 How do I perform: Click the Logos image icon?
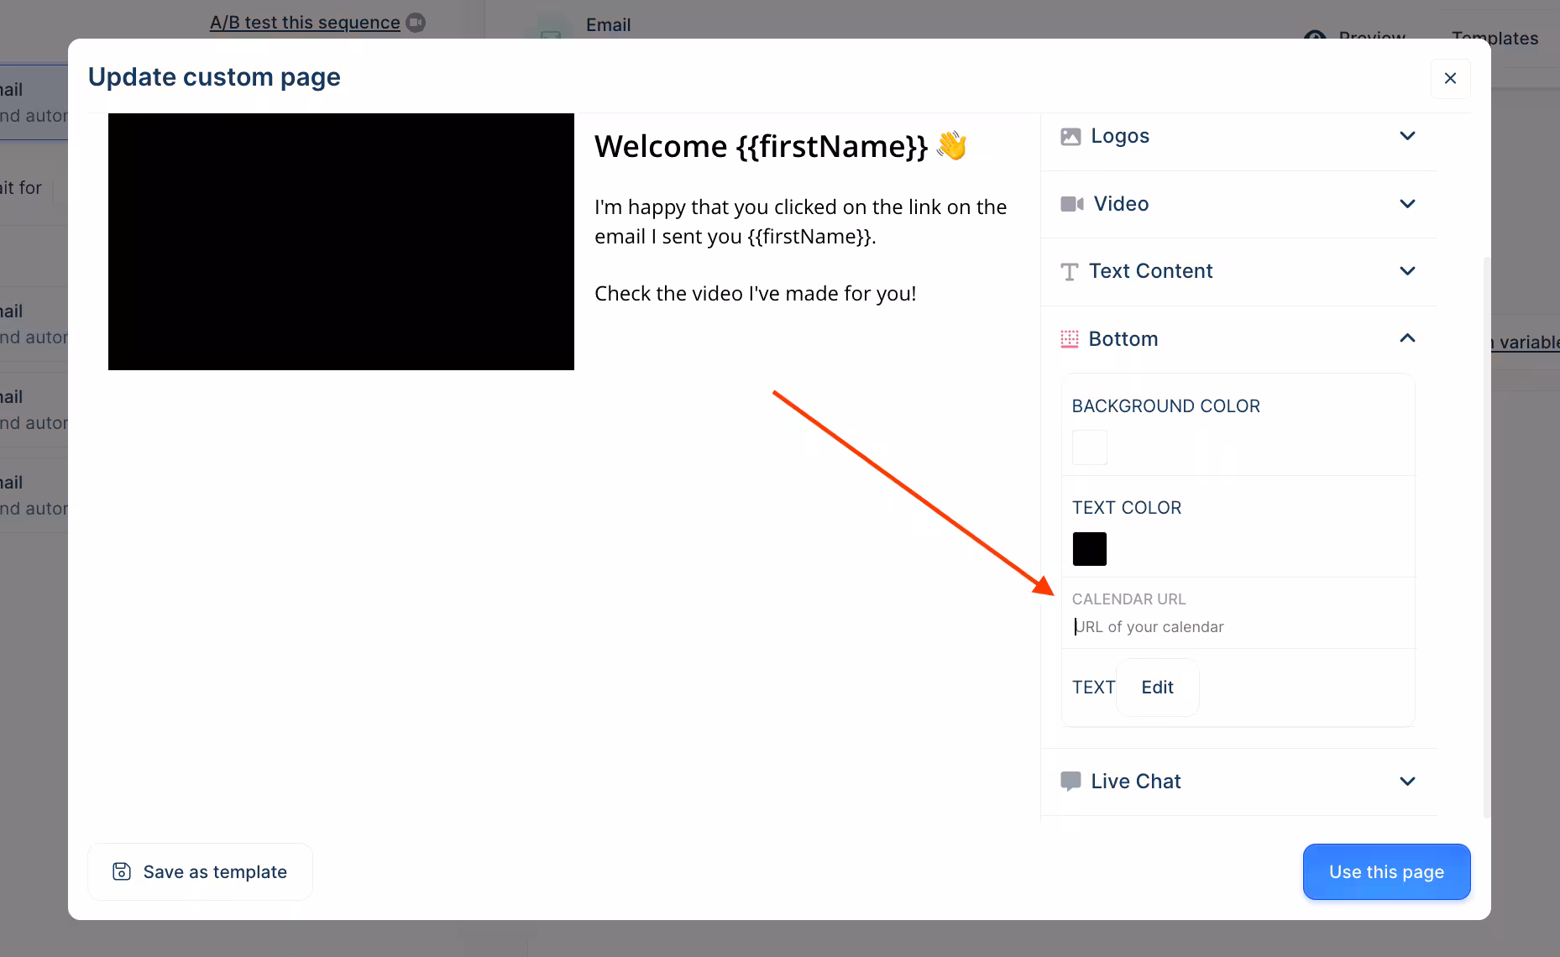(x=1071, y=137)
